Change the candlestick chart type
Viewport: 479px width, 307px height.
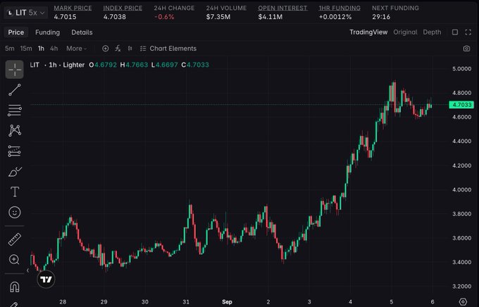[130, 49]
